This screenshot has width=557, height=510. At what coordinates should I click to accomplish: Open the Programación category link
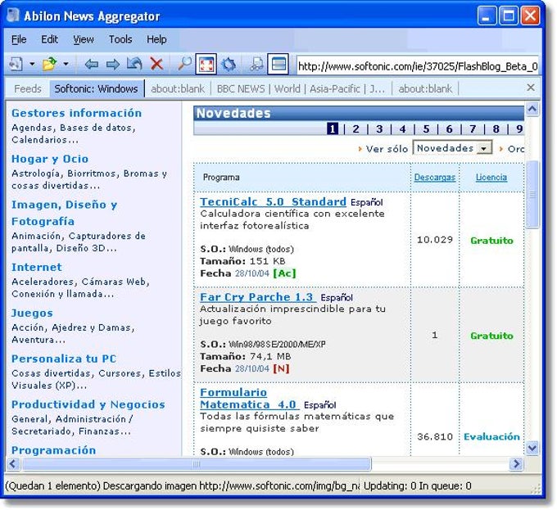pos(53,450)
